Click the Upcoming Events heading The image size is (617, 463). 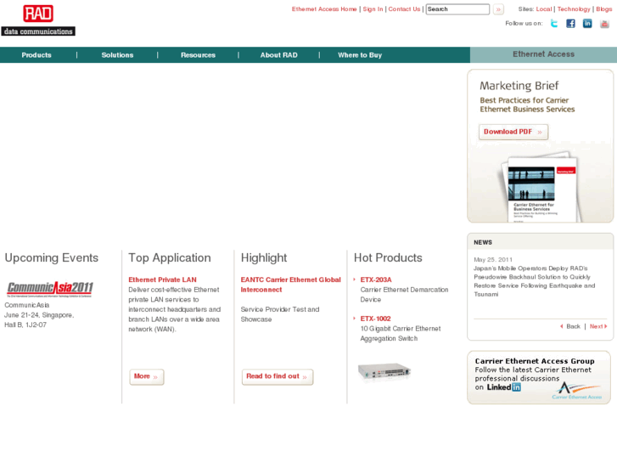point(51,257)
